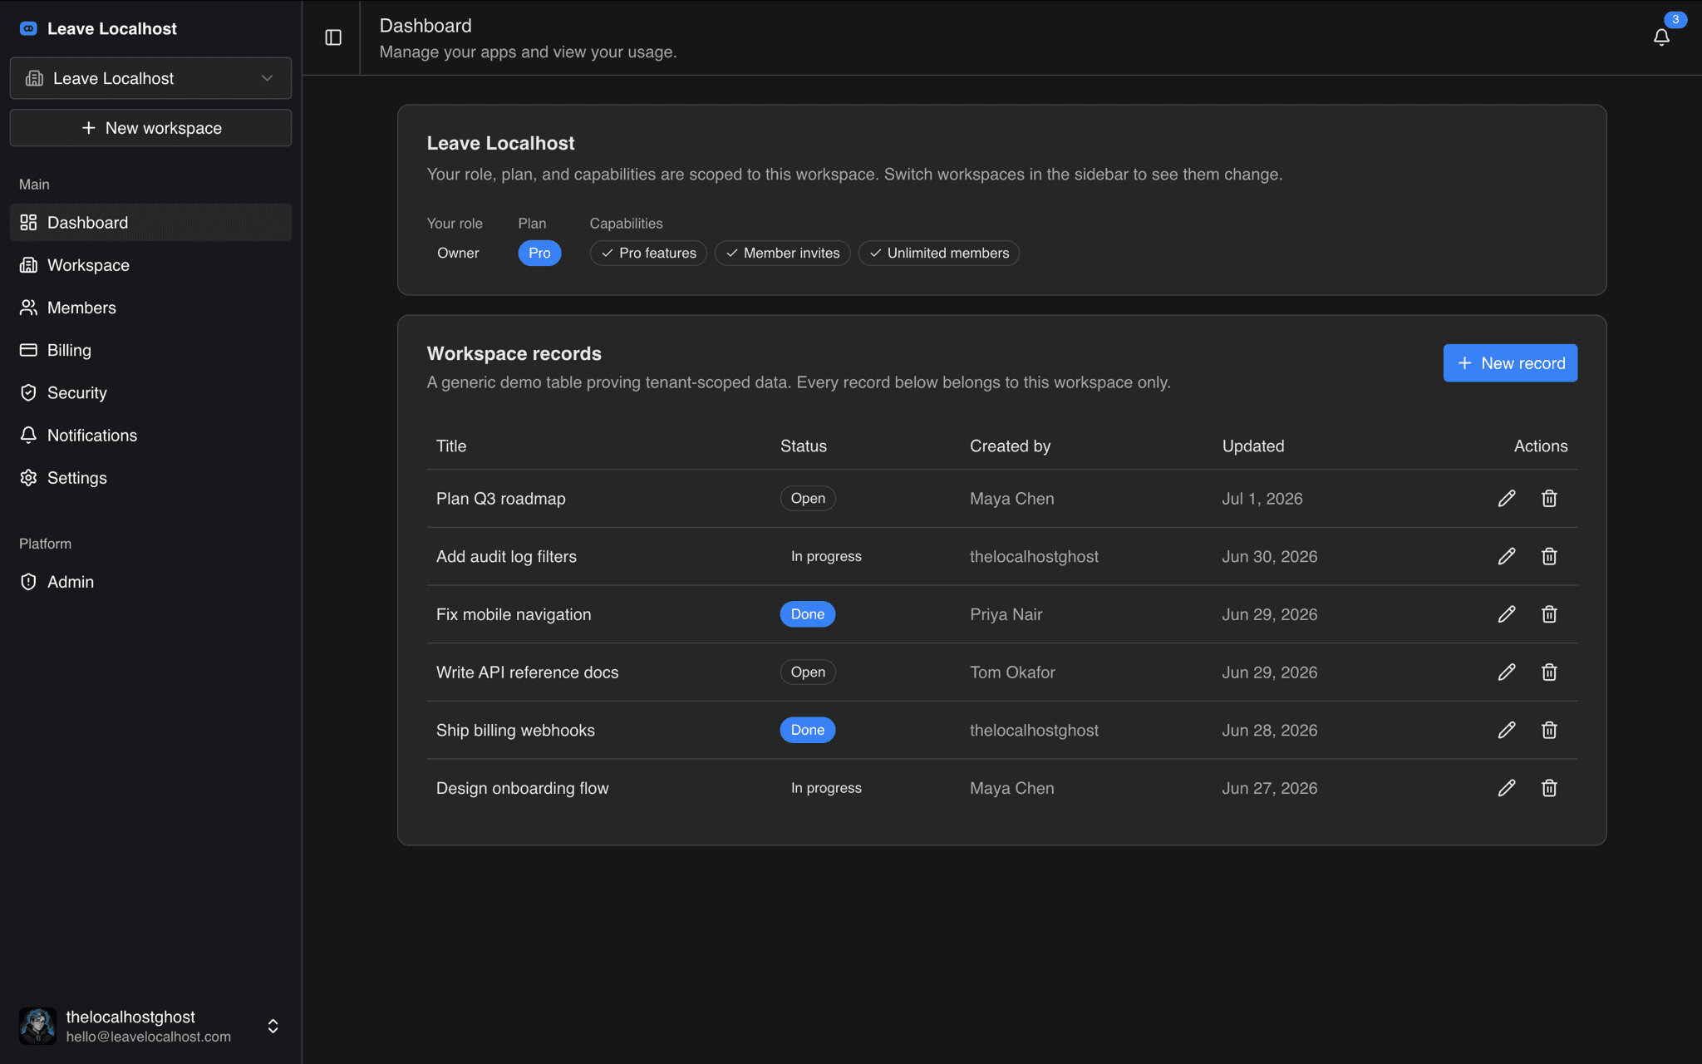Click the Workspace records heading
This screenshot has height=1064, width=1702.
tap(514, 353)
